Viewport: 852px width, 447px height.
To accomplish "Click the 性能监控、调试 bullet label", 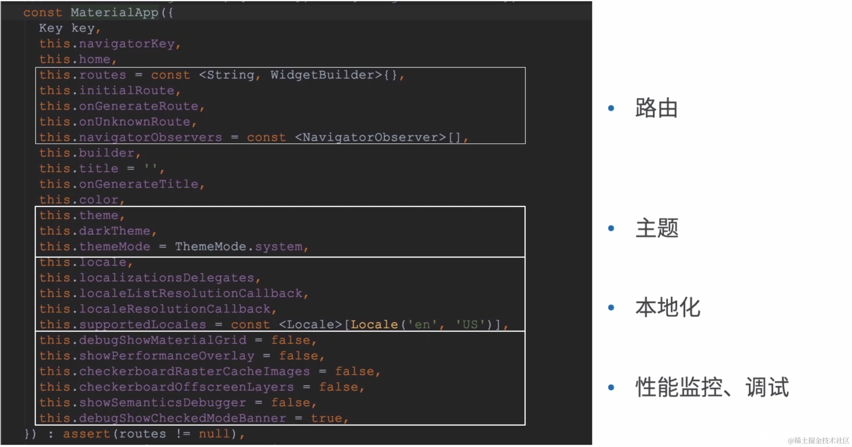I will tap(712, 387).
